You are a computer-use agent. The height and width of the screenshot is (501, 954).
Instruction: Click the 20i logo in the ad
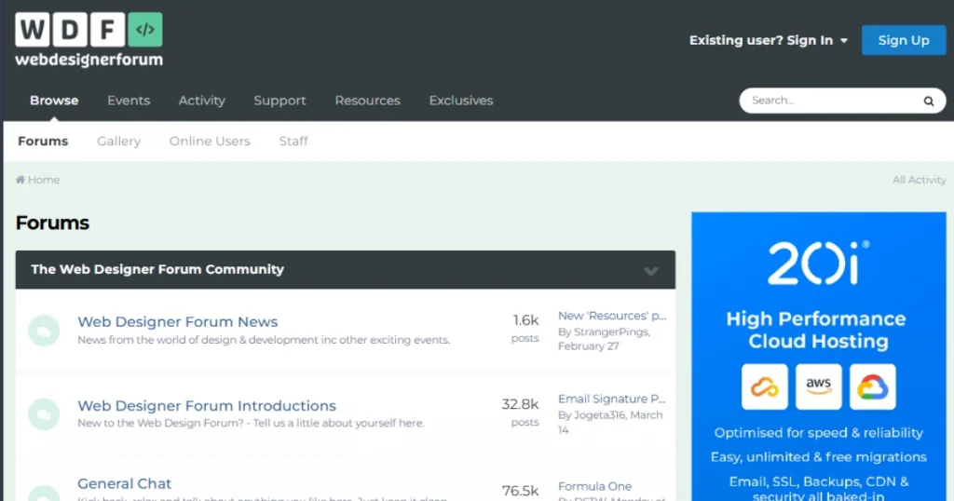click(818, 263)
